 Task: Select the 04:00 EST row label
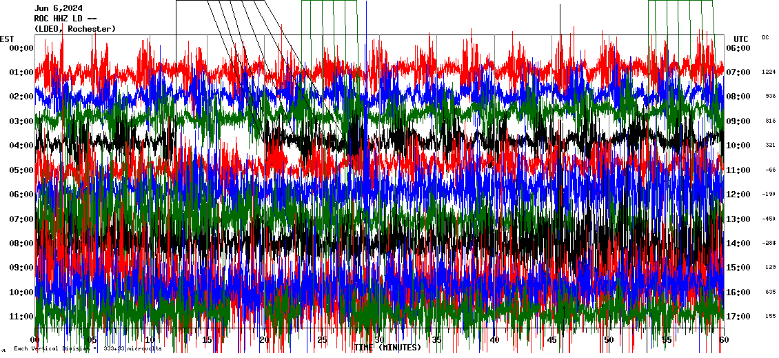[21, 146]
